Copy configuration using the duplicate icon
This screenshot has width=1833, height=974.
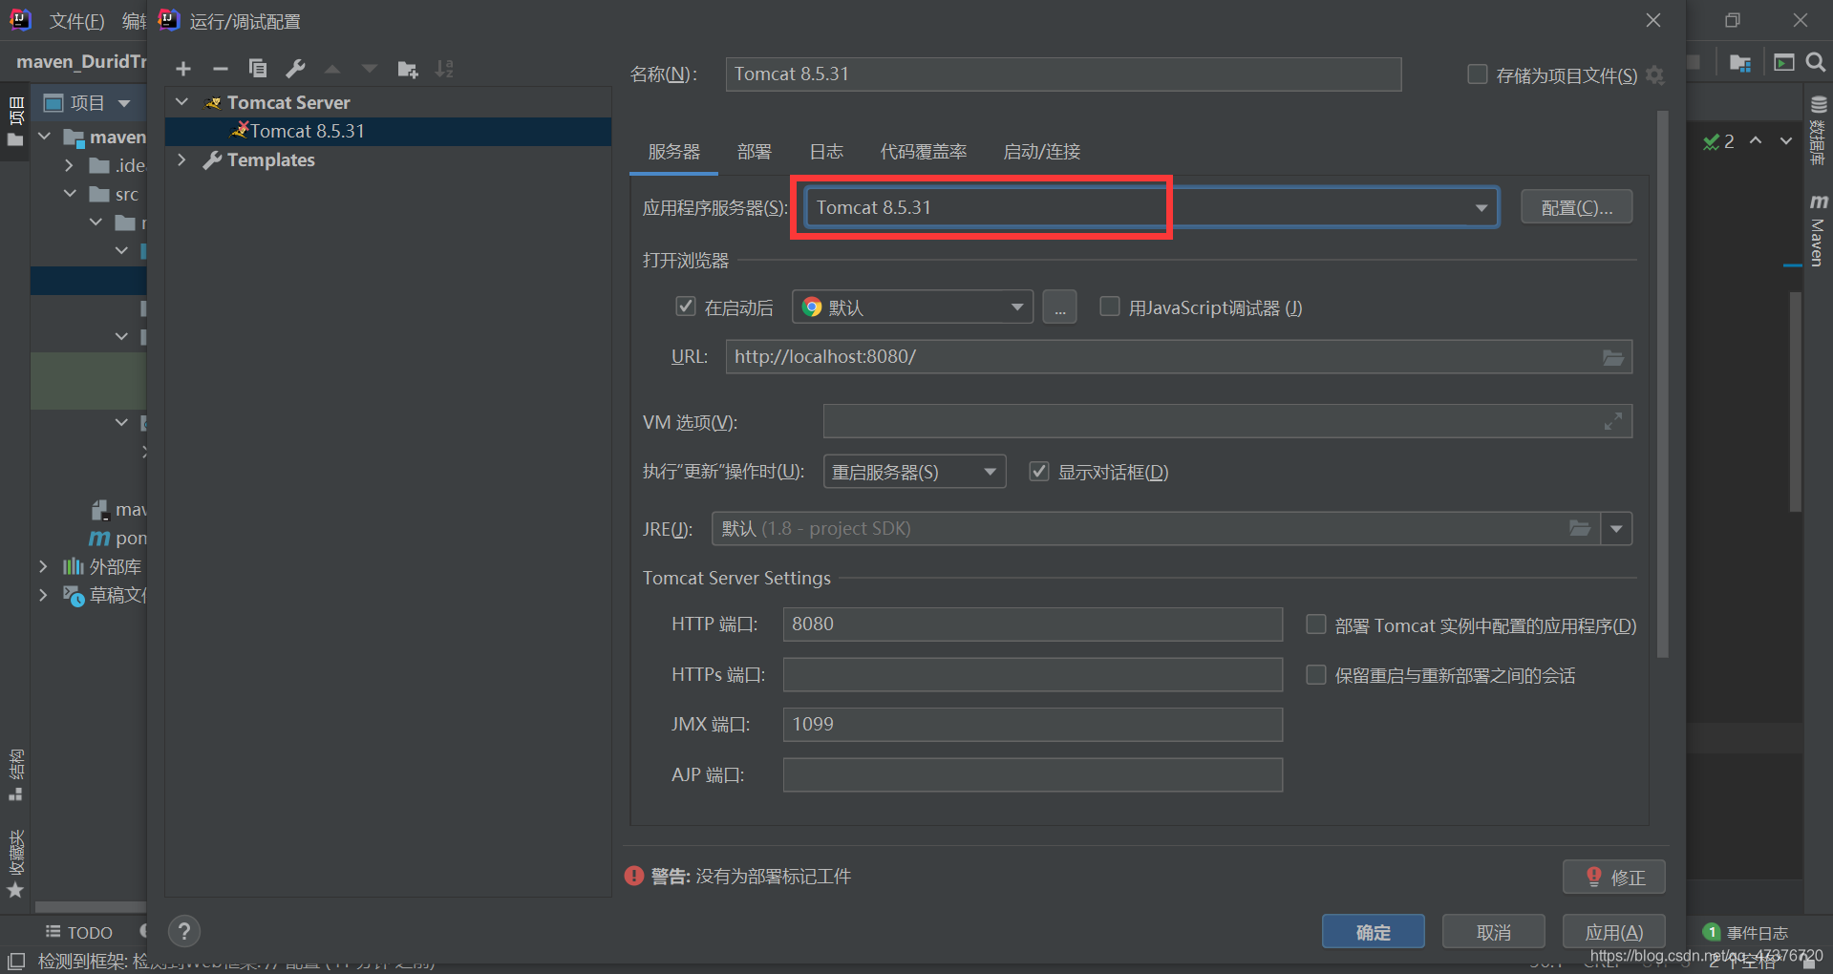tap(258, 69)
